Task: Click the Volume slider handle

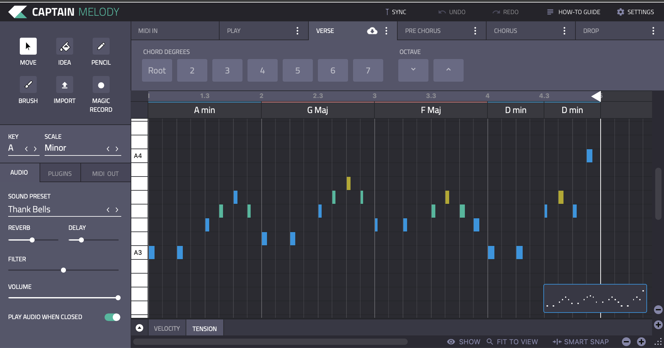Action: click(x=118, y=298)
